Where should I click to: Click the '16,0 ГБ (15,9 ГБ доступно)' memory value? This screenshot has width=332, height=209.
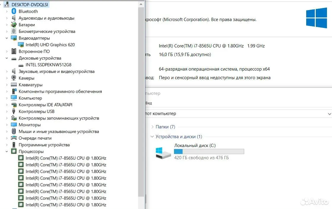pos(185,55)
